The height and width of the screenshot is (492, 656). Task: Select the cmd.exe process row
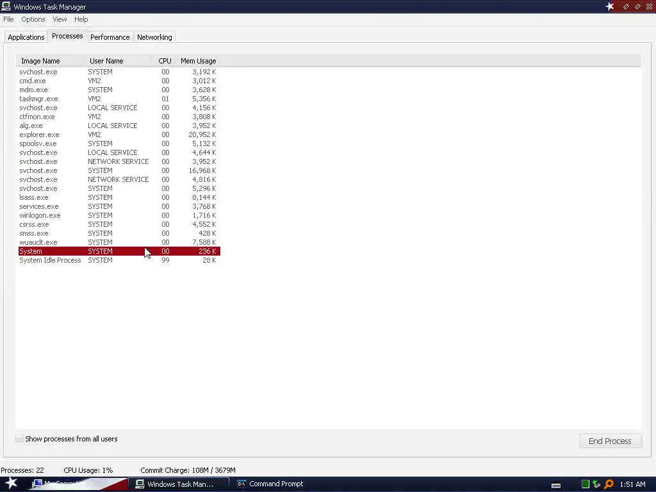tap(119, 81)
